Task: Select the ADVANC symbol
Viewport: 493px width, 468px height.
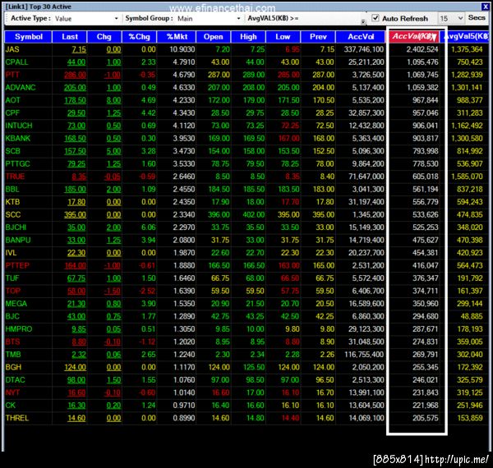Action: (21, 88)
